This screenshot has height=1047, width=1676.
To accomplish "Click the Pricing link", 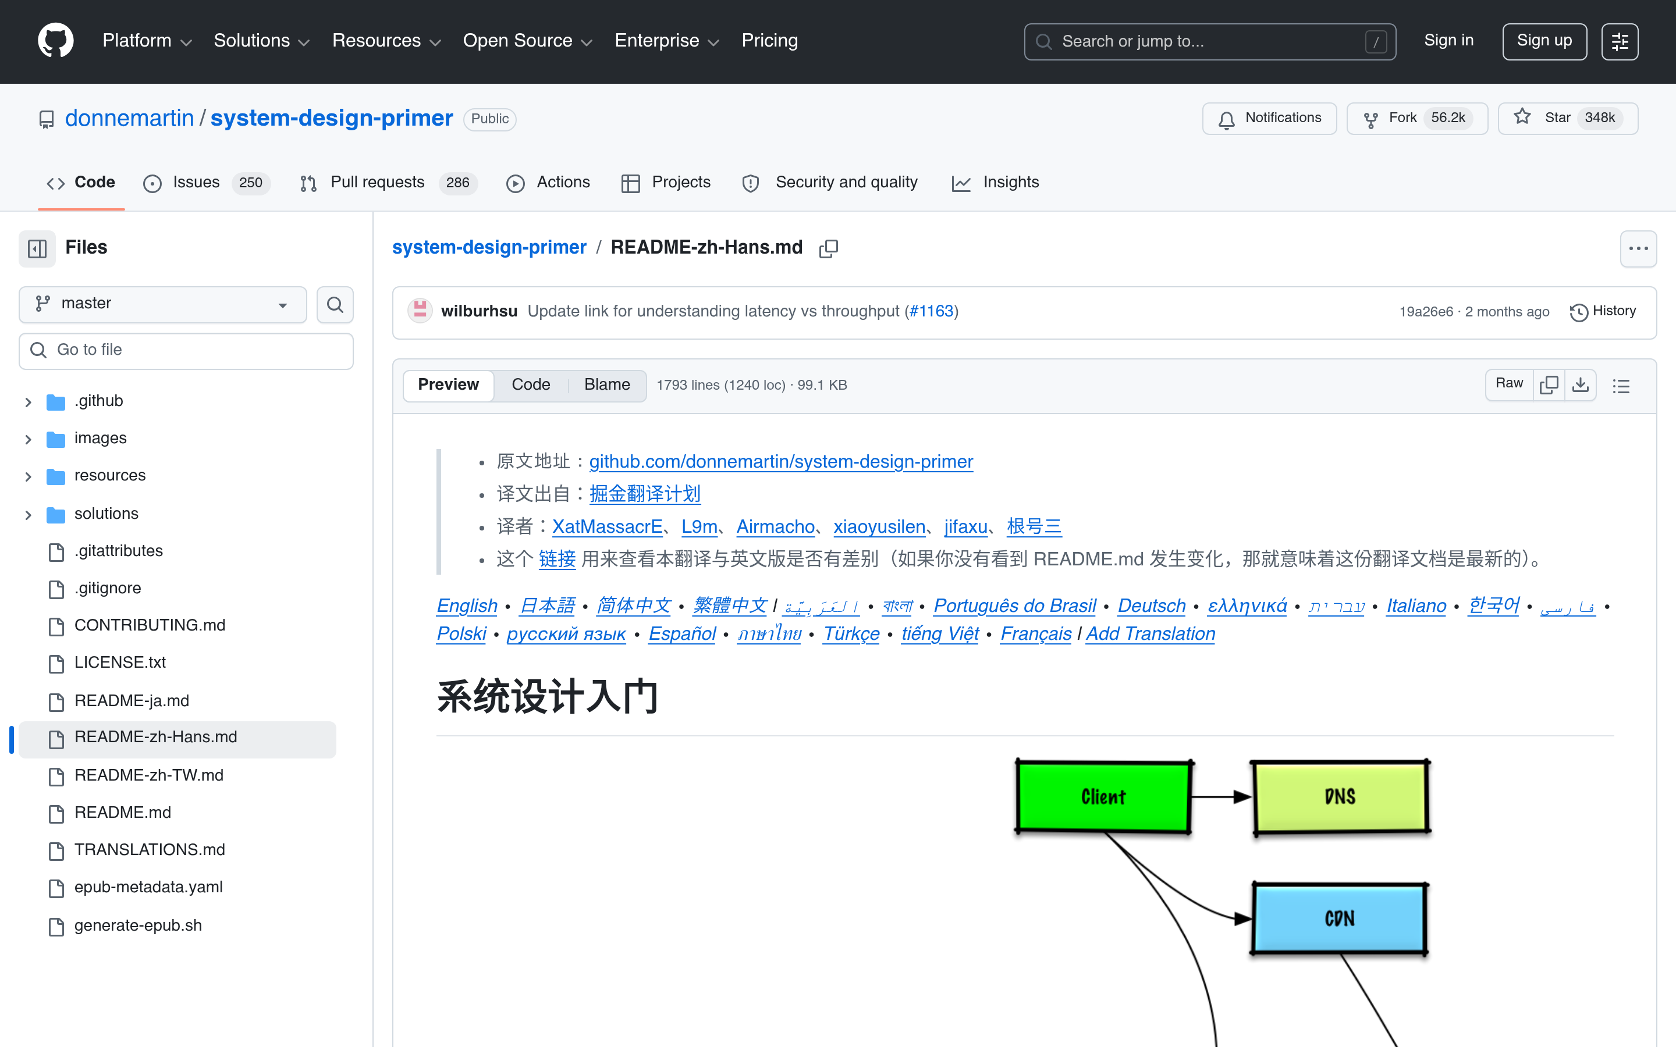I will (769, 41).
